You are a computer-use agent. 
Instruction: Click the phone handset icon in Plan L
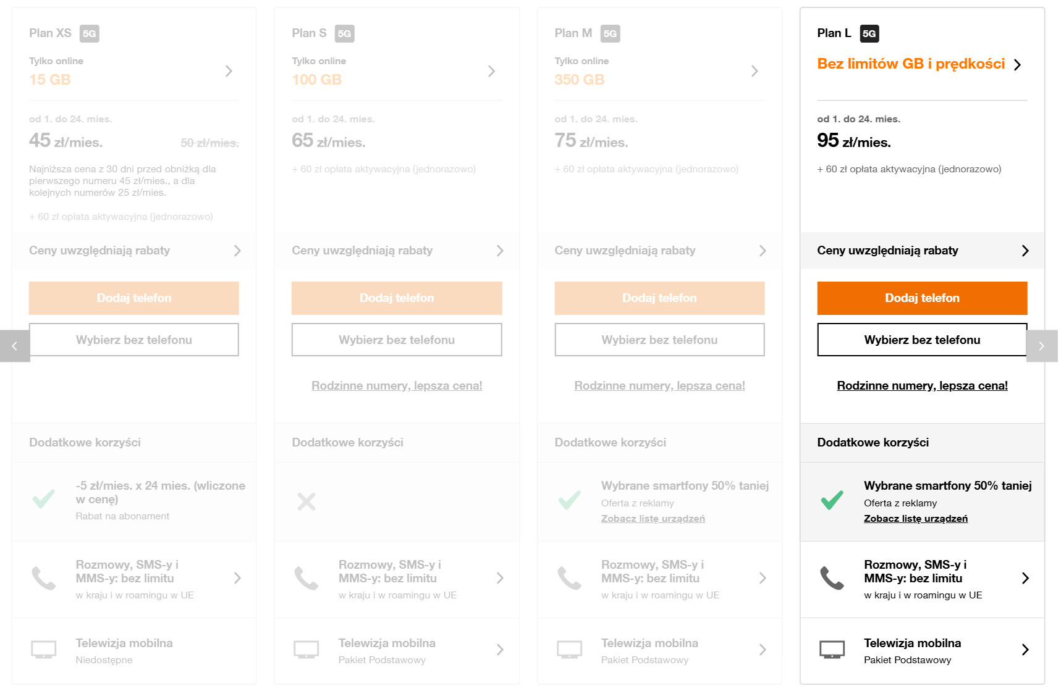pos(832,578)
